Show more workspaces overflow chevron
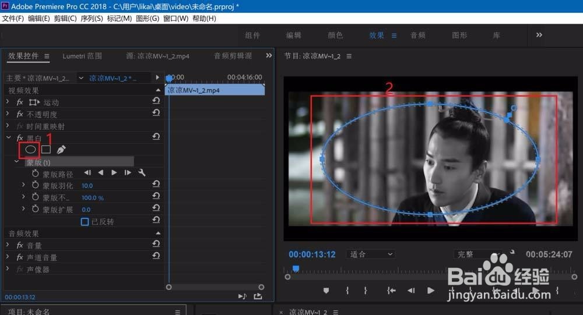 (x=539, y=35)
